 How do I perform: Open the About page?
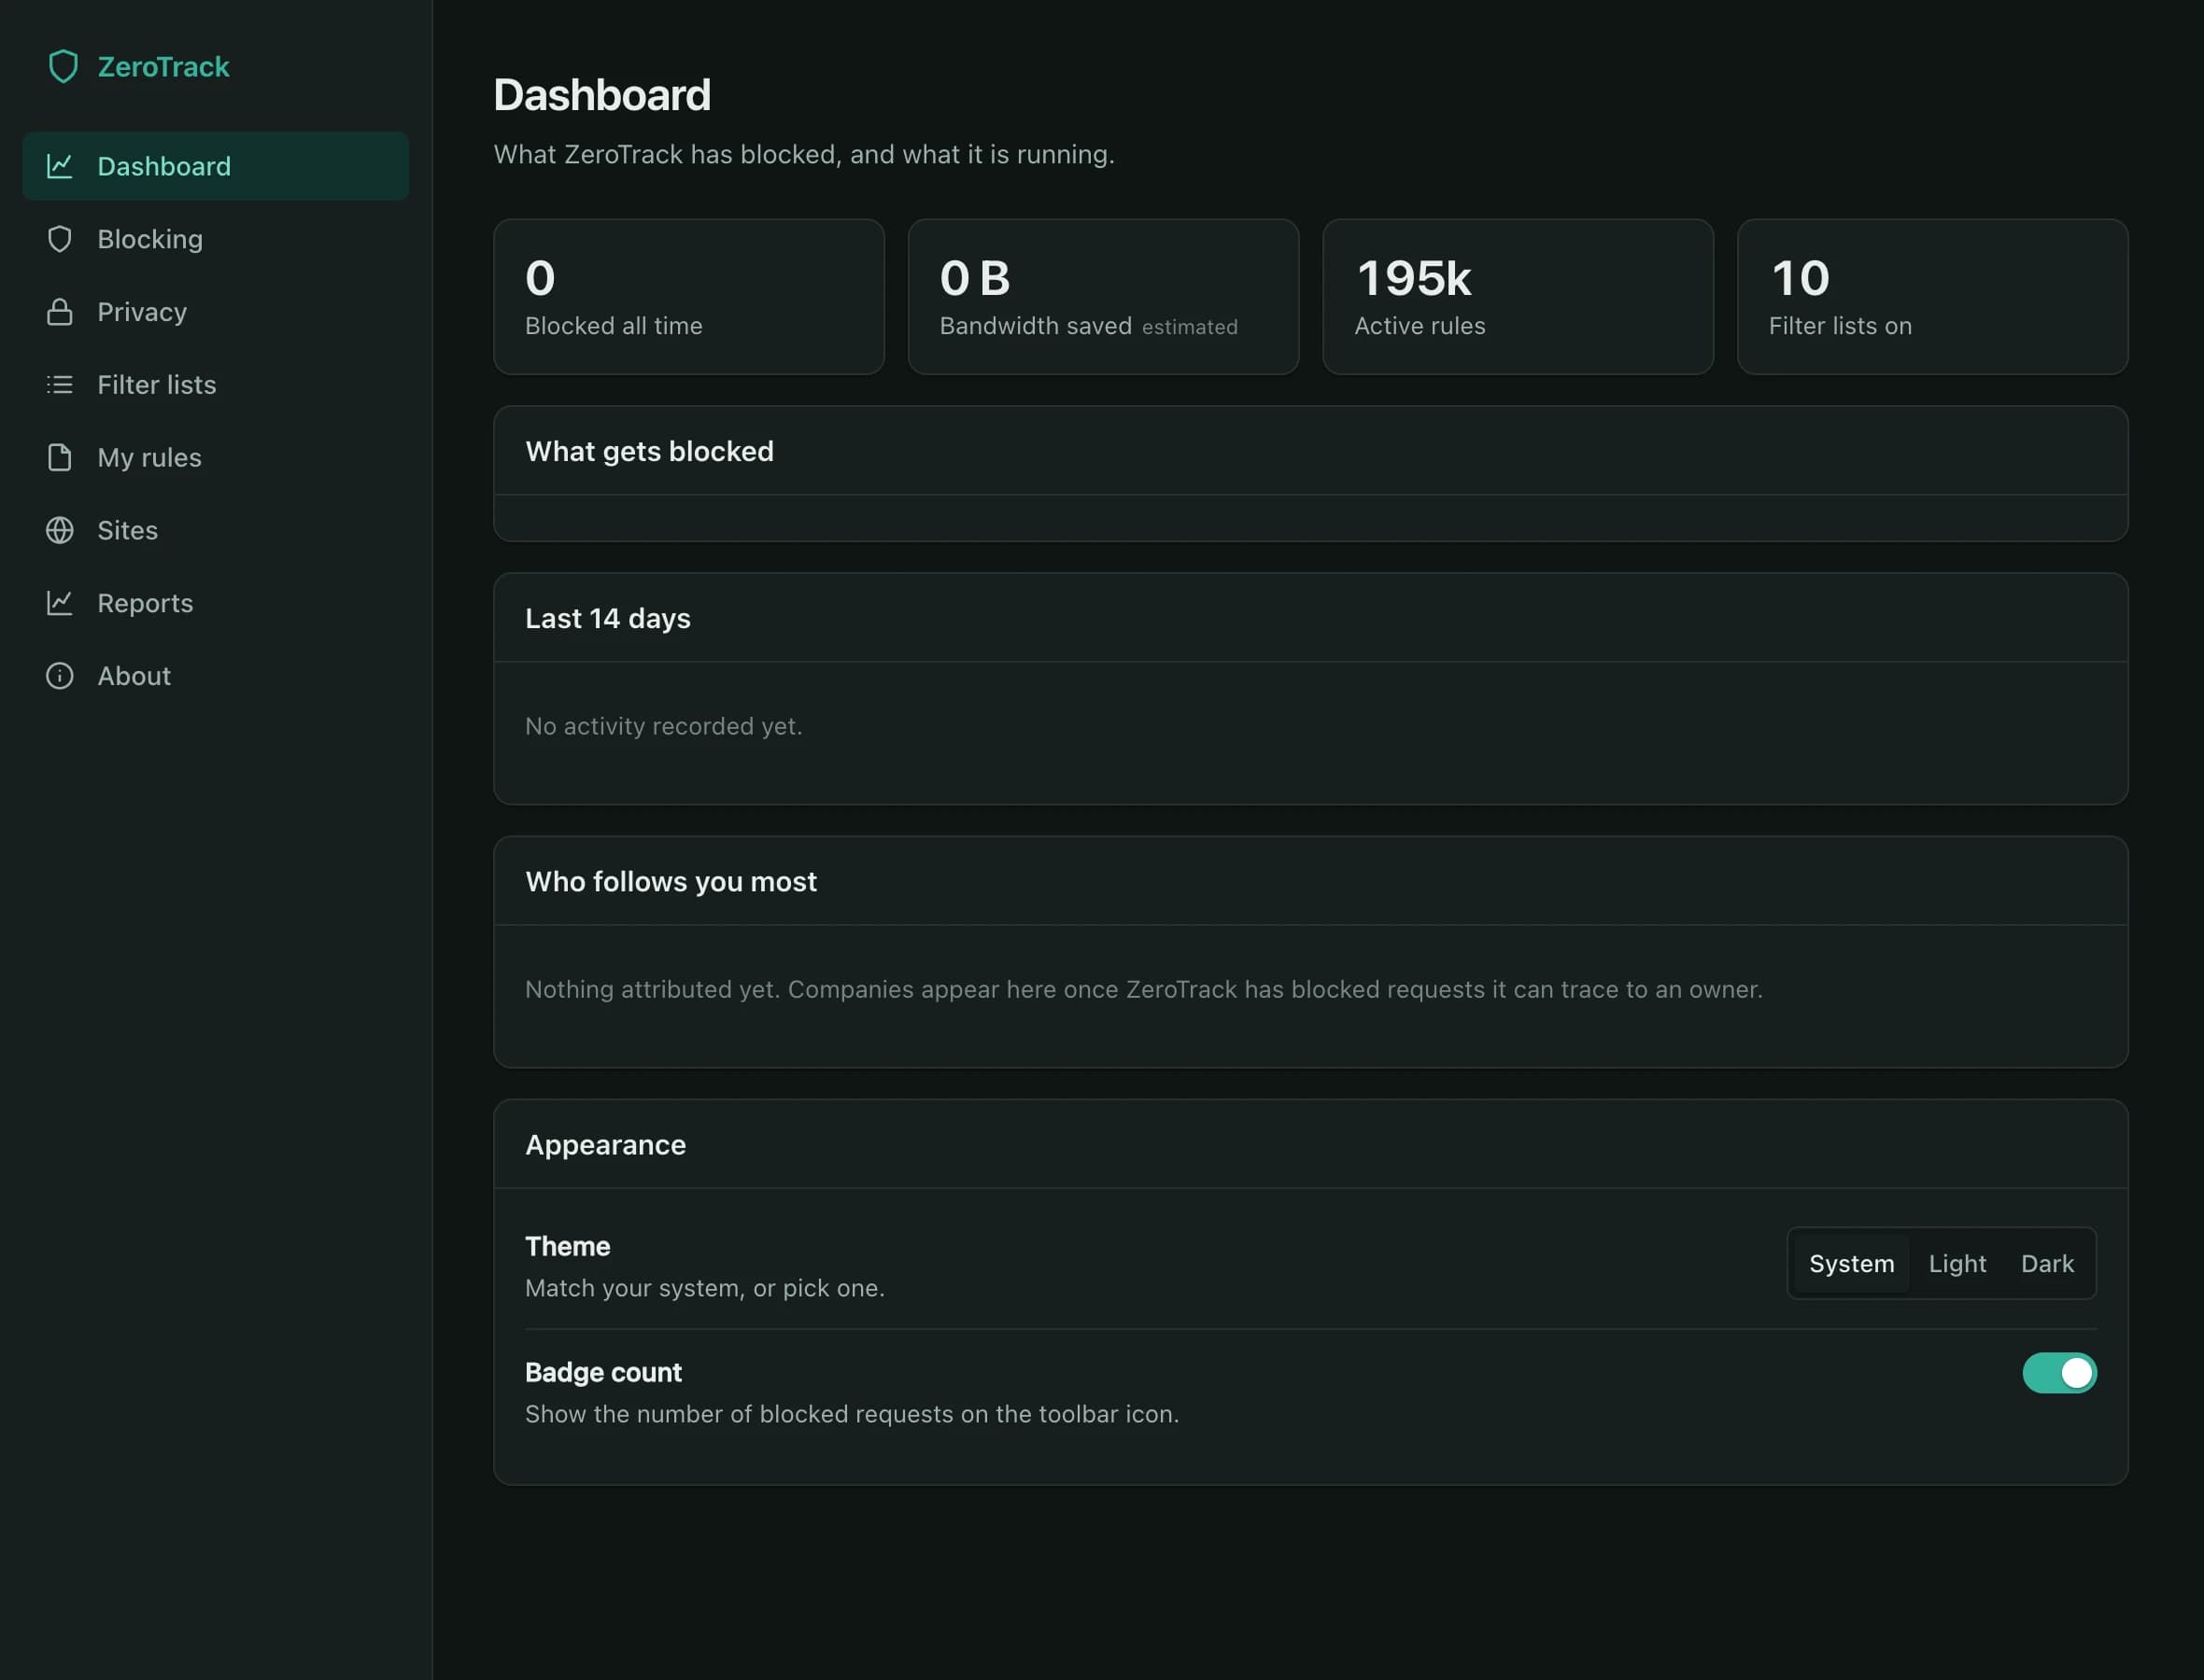(215, 676)
